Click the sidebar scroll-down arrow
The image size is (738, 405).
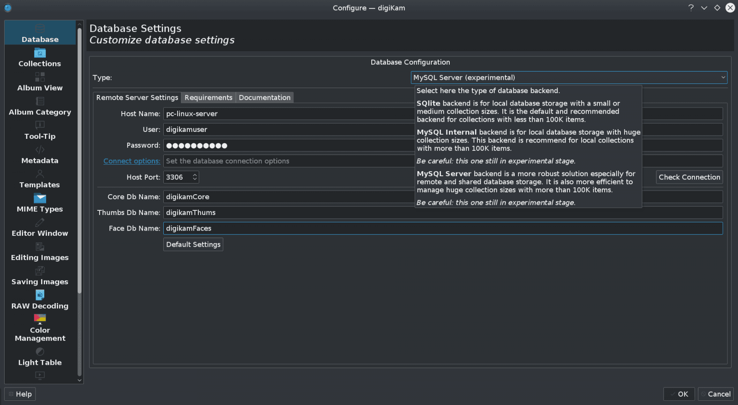79,380
